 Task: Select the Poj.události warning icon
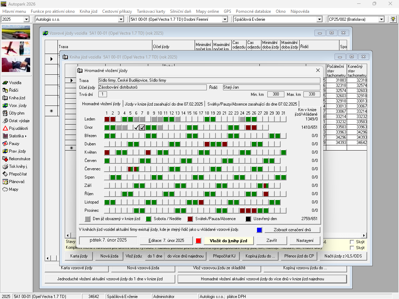[x=5, y=128]
